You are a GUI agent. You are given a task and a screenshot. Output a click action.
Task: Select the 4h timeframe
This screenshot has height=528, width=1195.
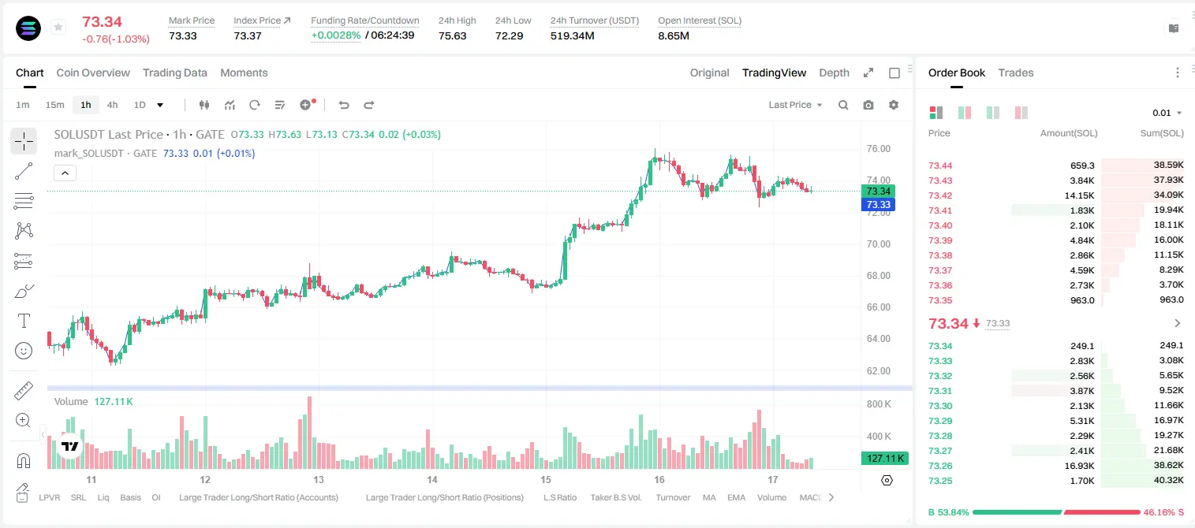pos(112,105)
